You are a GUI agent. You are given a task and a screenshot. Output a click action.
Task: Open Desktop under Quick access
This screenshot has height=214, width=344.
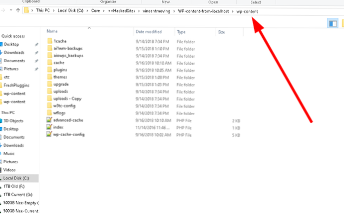pyautogui.click(x=11, y=44)
